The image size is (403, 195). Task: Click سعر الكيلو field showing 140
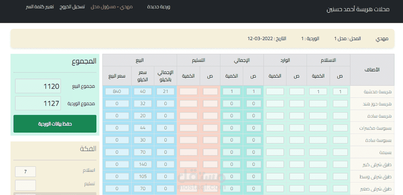pyautogui.click(x=143, y=164)
